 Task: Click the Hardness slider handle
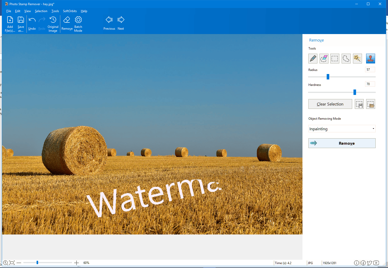point(355,92)
